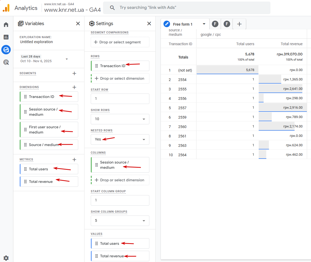This screenshot has height=262, width=311.
Task: Expand the Show Rows dropdown
Action: 120,119
